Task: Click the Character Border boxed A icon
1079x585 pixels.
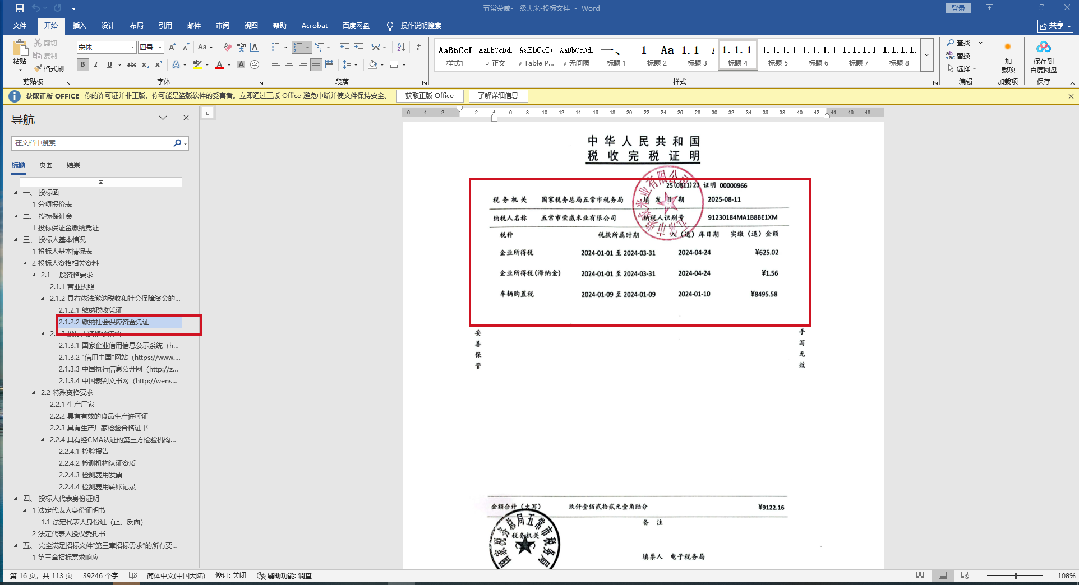Action: coord(255,47)
